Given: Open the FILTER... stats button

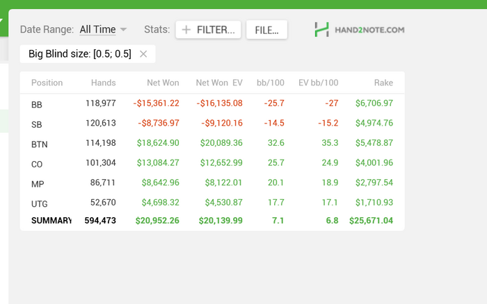Looking at the screenshot, I should [x=208, y=30].
